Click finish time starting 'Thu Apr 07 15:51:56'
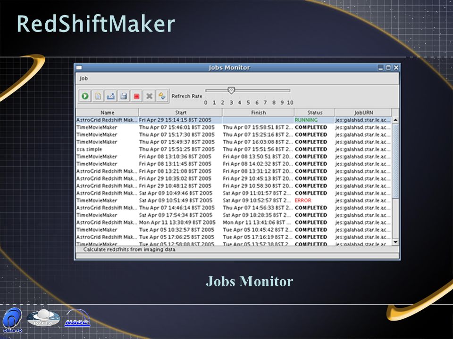This screenshot has width=453, height=339. tap(258, 149)
